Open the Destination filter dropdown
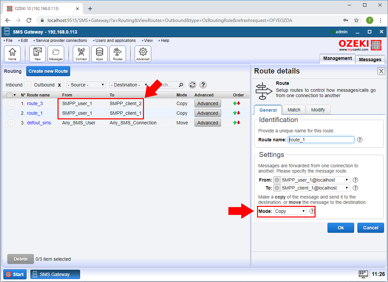 pos(129,85)
